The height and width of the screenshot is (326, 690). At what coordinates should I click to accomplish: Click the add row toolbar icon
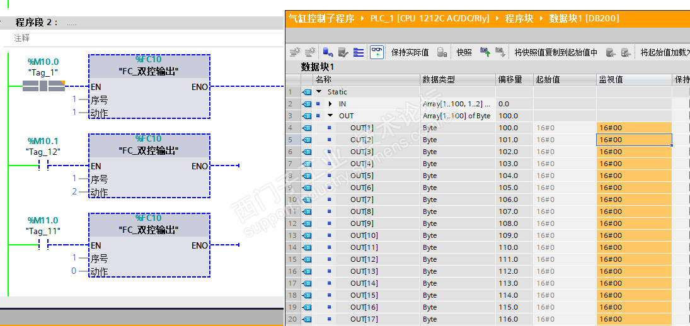tap(310, 52)
